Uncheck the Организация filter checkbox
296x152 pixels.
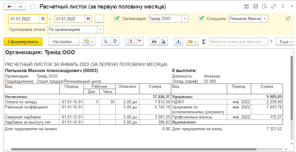pos(117,19)
